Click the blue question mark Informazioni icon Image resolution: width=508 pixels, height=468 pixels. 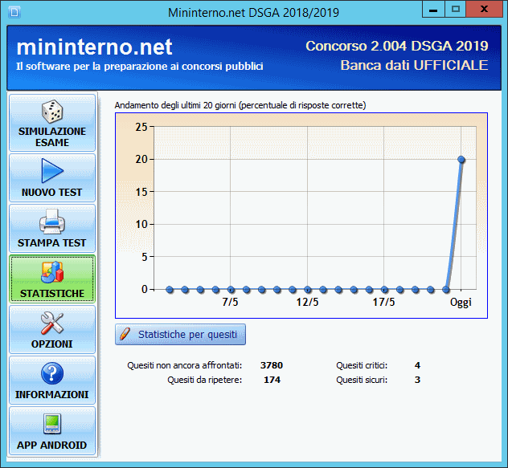[x=52, y=373]
